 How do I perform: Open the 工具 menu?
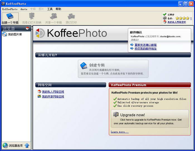(50, 9)
